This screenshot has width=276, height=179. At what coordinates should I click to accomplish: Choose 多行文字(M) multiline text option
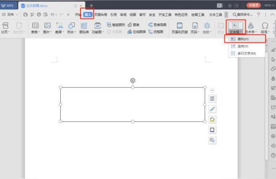coord(247,53)
